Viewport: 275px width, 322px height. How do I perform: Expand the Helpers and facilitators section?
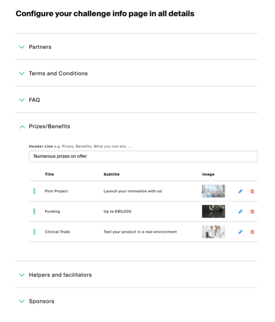22,275
